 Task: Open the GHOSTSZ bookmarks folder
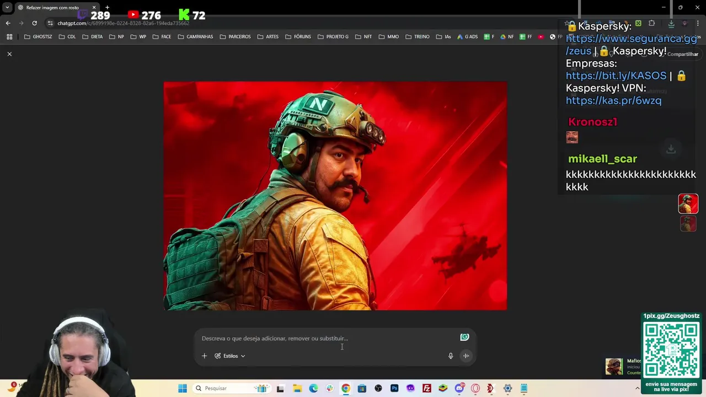coord(38,37)
